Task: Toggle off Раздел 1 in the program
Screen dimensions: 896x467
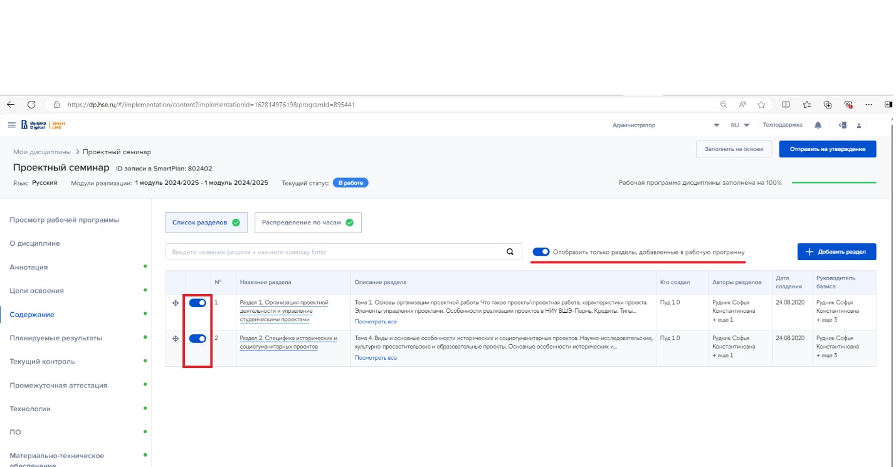Action: click(198, 303)
